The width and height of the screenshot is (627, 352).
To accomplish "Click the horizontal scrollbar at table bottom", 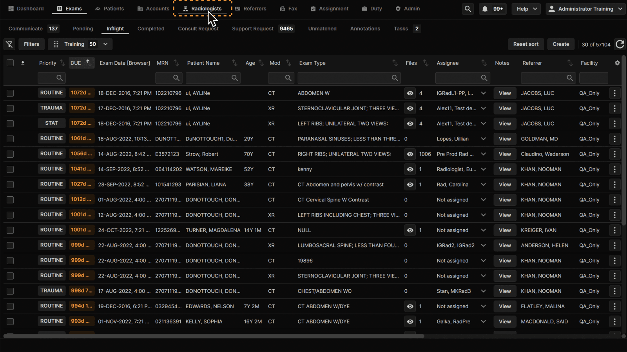I will 214,336.
